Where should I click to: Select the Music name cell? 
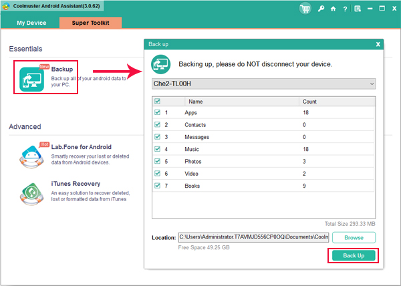coord(192,149)
